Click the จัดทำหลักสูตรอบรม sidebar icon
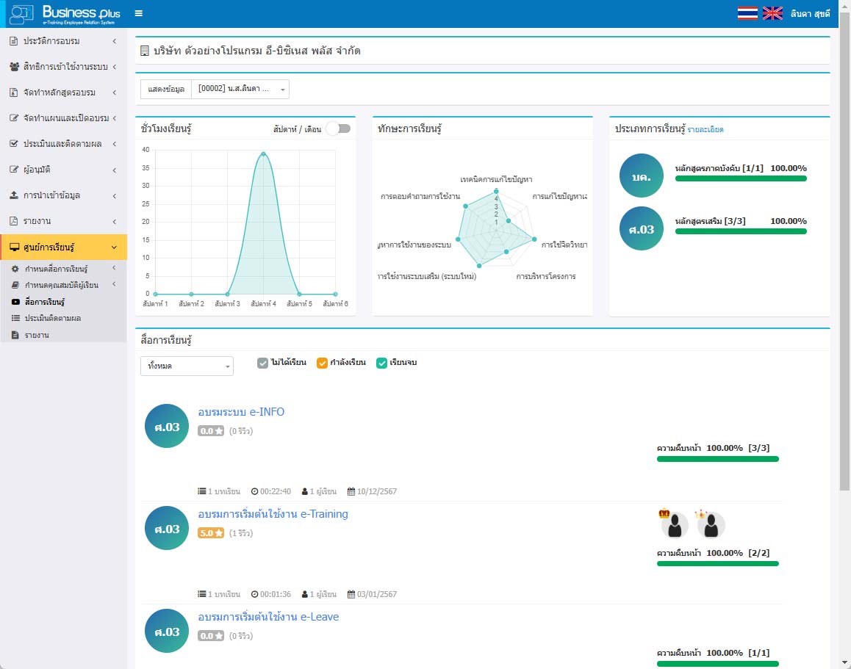851x669 pixels. pyautogui.click(x=14, y=93)
